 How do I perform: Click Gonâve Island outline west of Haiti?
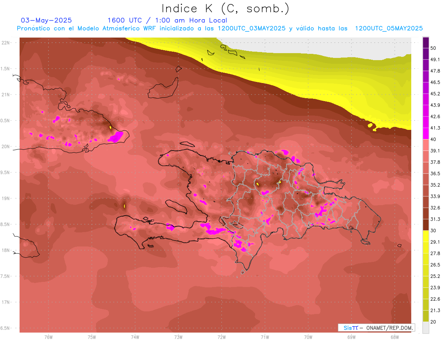click(x=176, y=206)
